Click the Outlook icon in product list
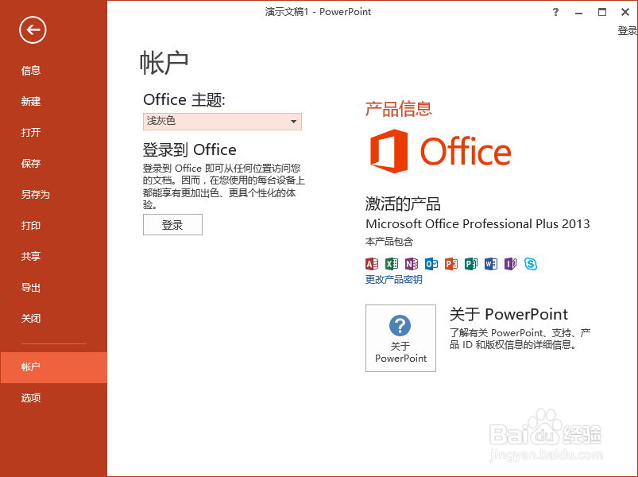 coord(431,264)
